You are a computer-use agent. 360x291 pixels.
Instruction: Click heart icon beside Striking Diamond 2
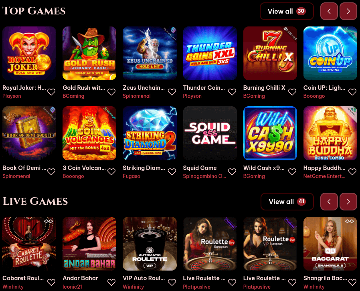coord(172,172)
